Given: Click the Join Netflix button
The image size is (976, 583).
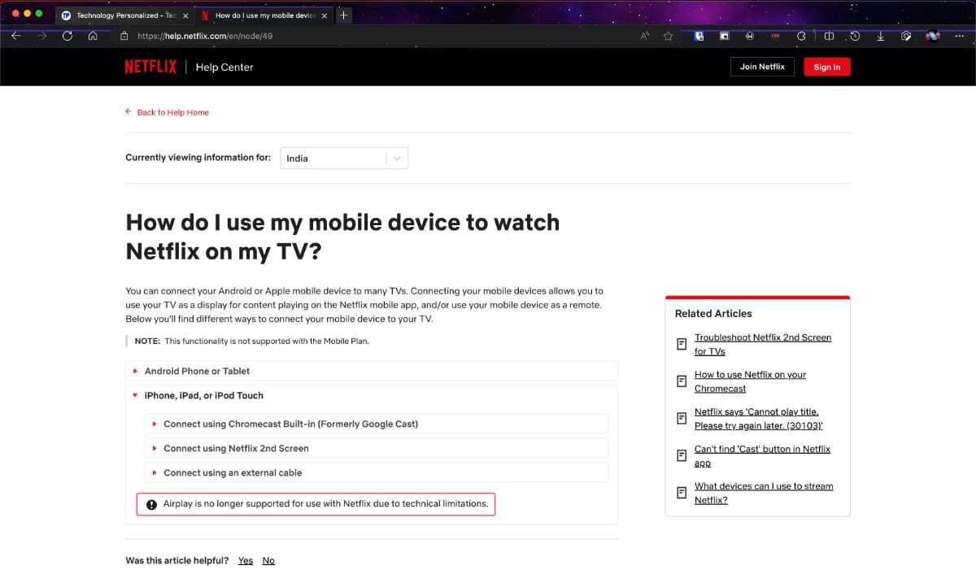Looking at the screenshot, I should tap(762, 67).
